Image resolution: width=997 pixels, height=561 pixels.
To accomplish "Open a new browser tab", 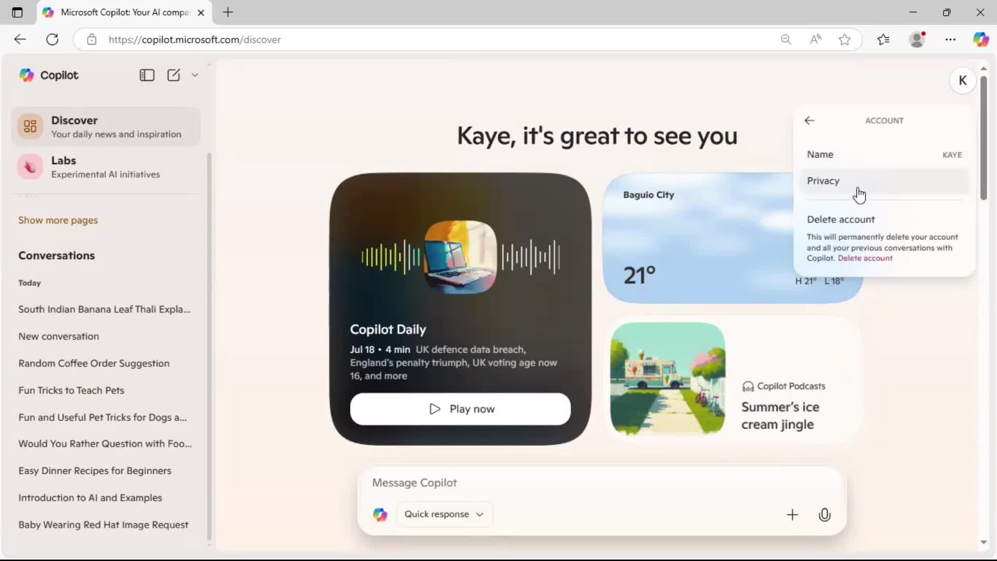I will pyautogui.click(x=228, y=12).
